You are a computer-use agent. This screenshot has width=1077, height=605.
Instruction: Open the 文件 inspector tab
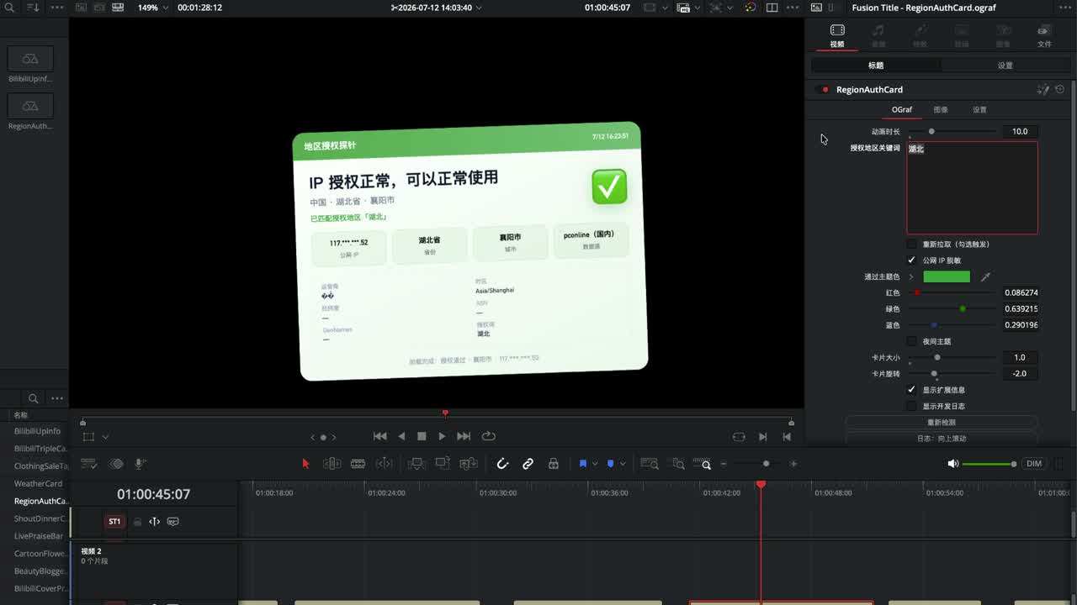(x=1044, y=35)
